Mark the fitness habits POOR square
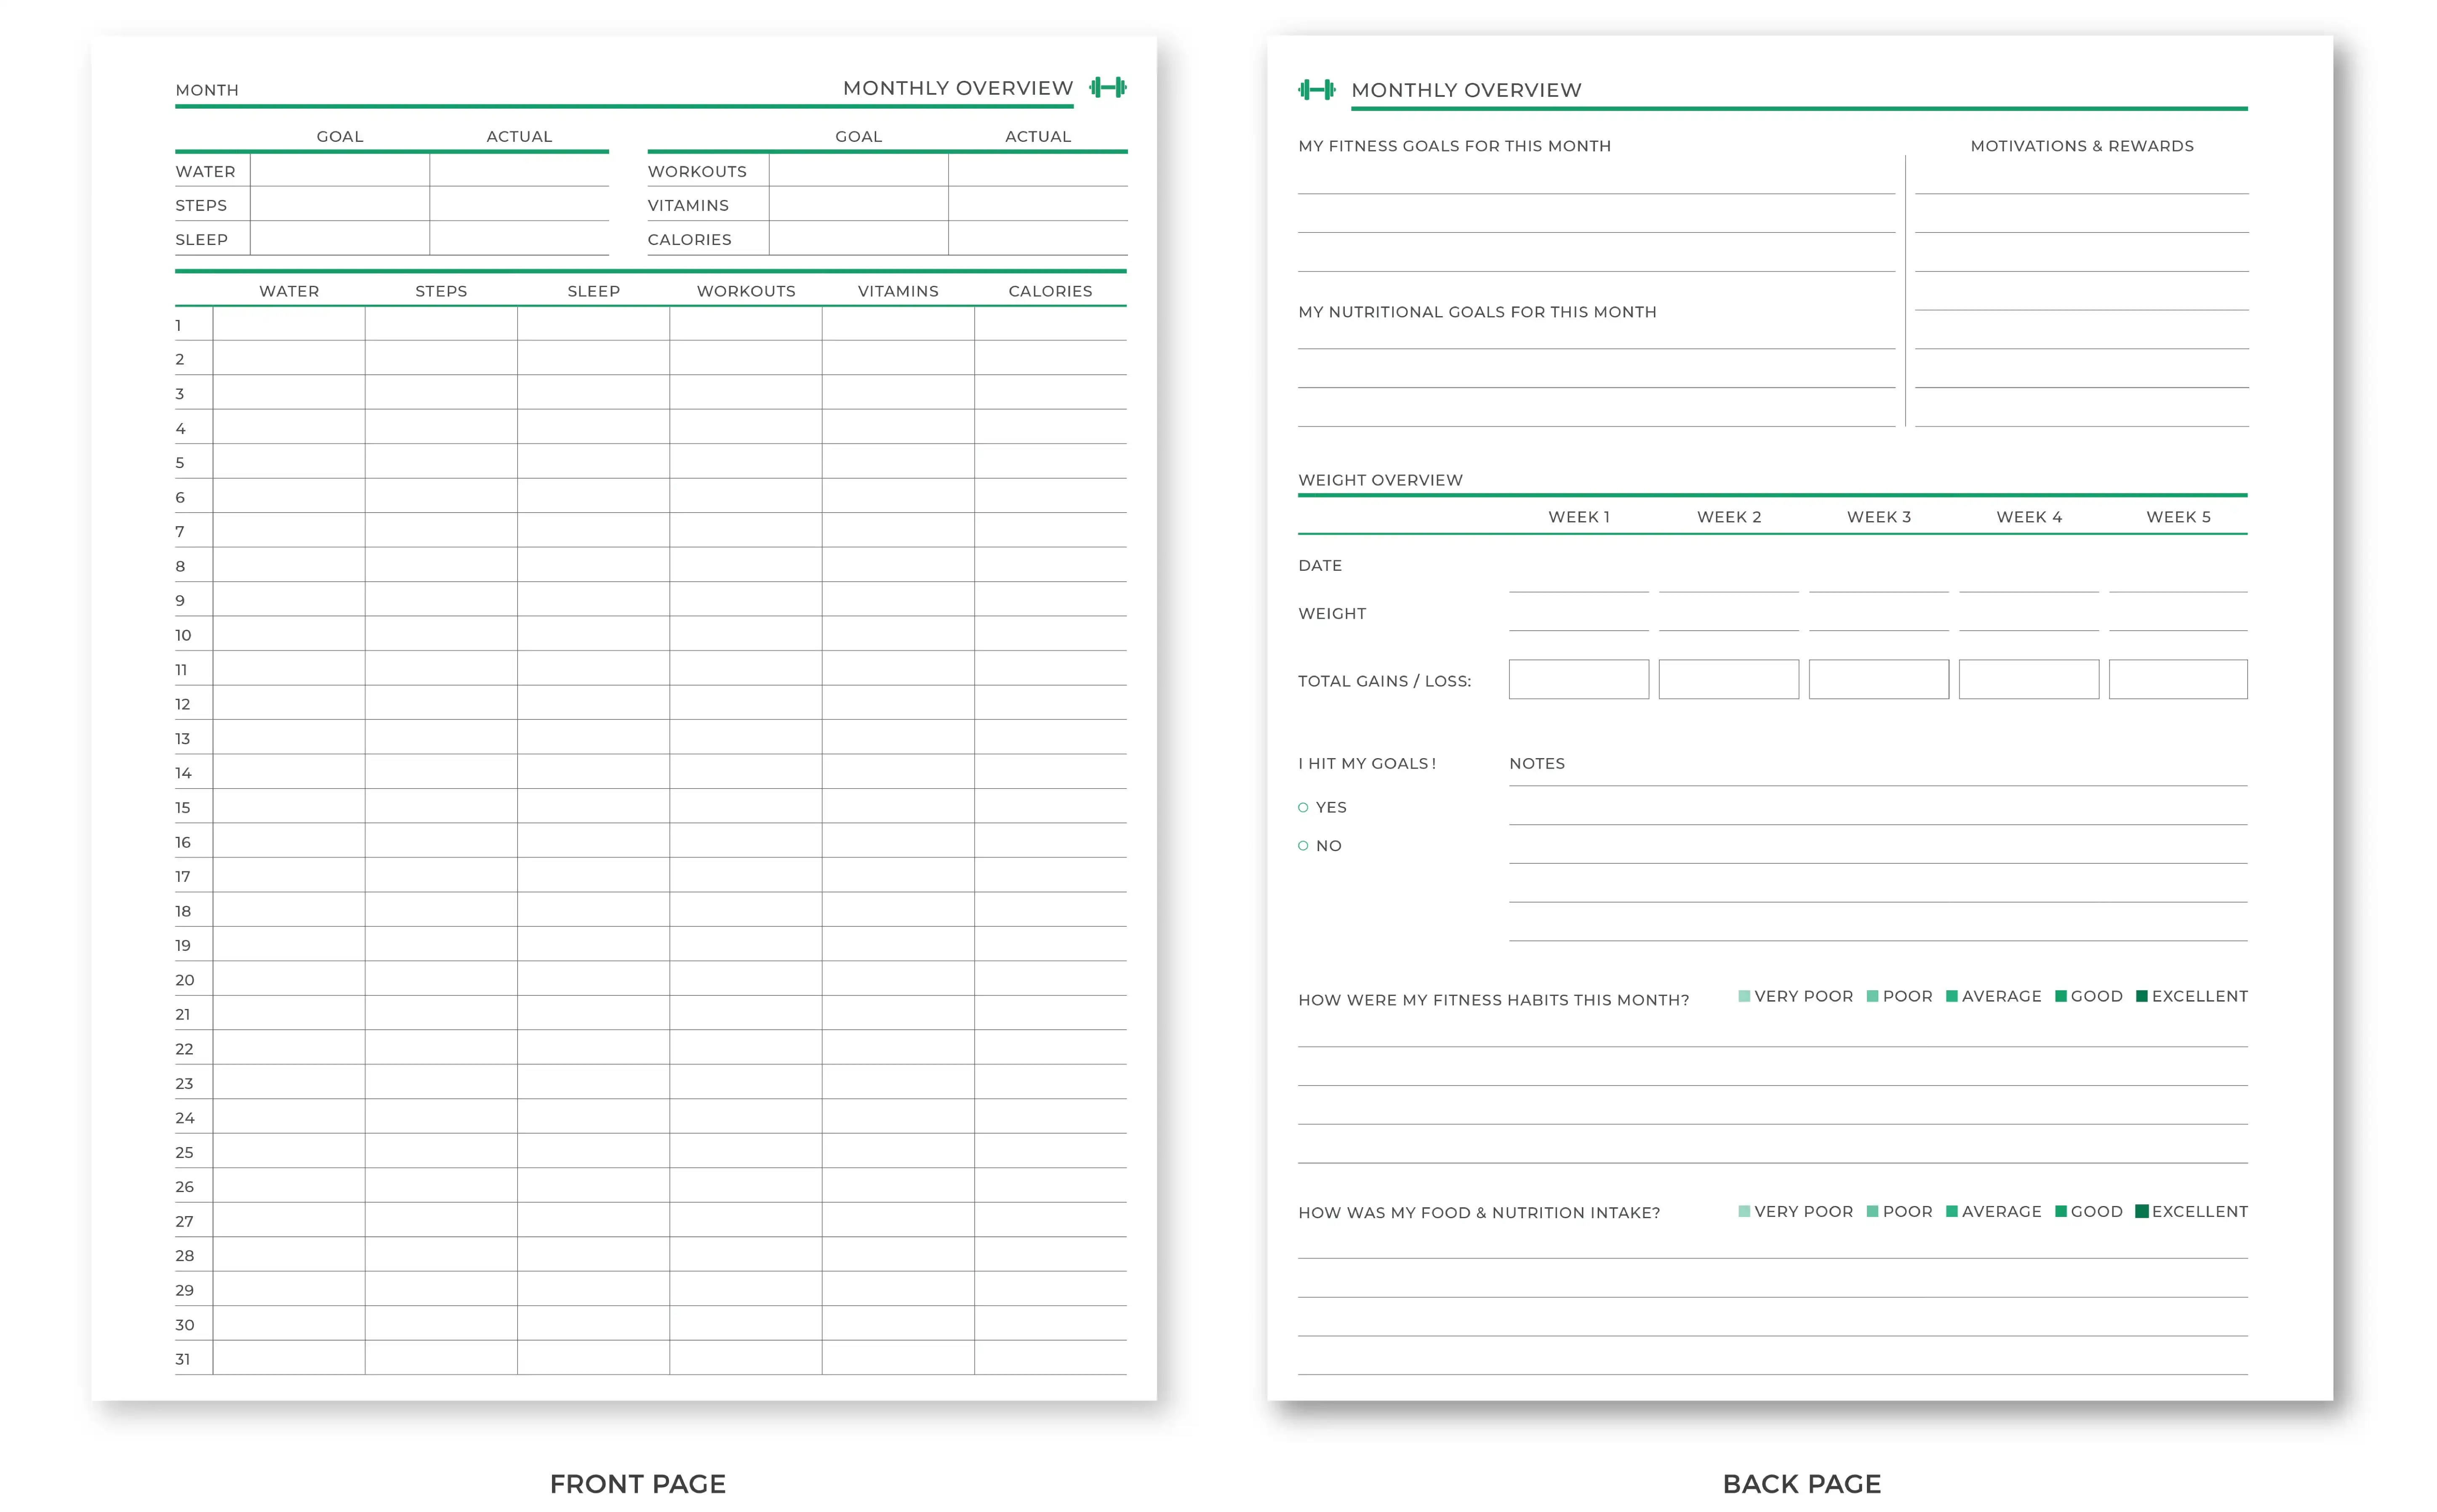The height and width of the screenshot is (1512, 2437). click(x=1872, y=996)
